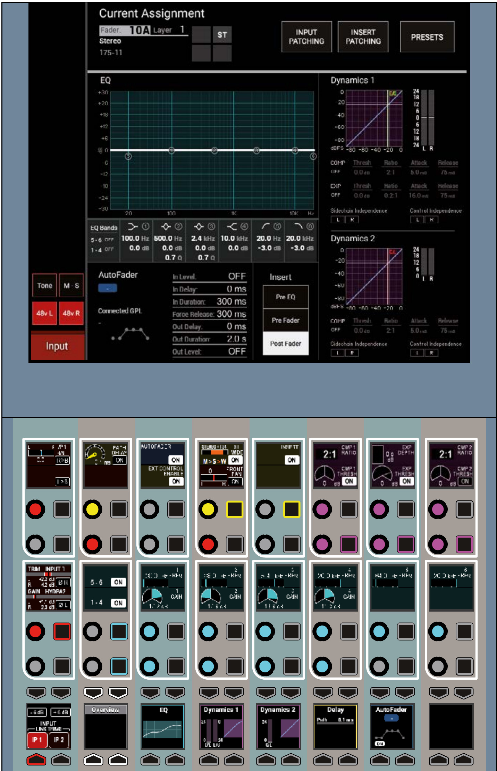497x771 pixels.
Task: Select EQ band 4 high shelf icon
Action: (x=232, y=227)
